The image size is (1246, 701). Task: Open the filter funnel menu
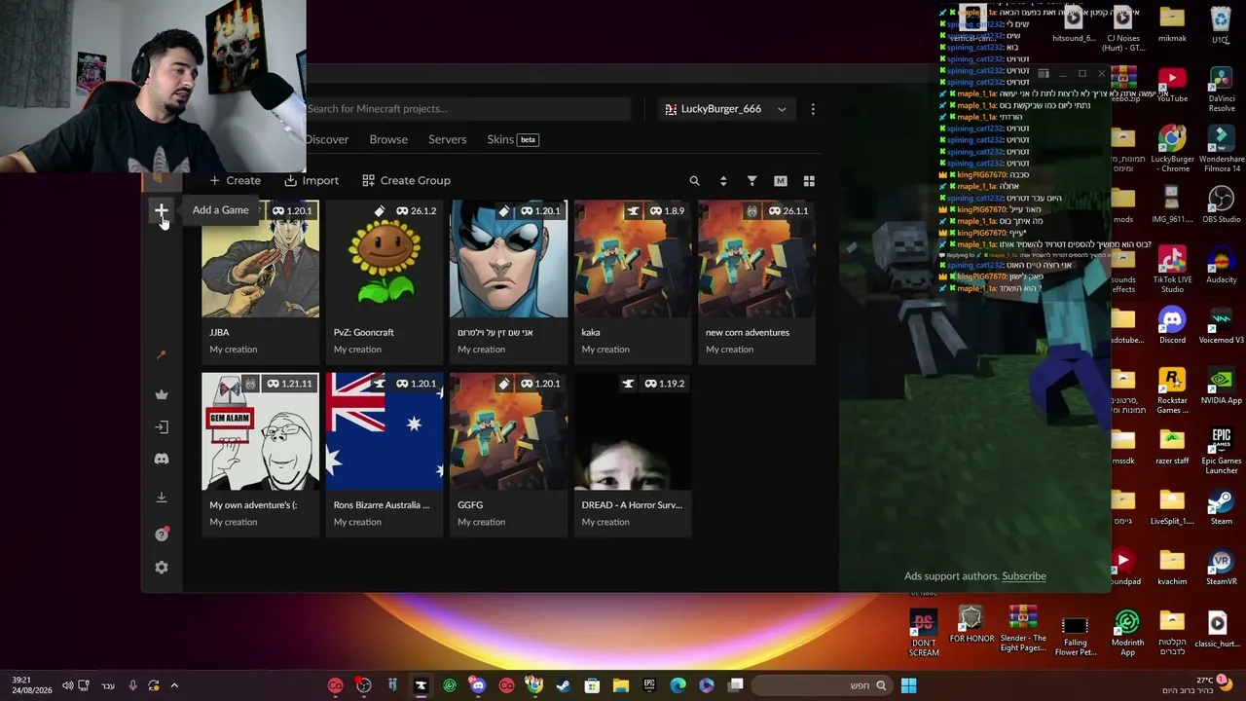751,181
